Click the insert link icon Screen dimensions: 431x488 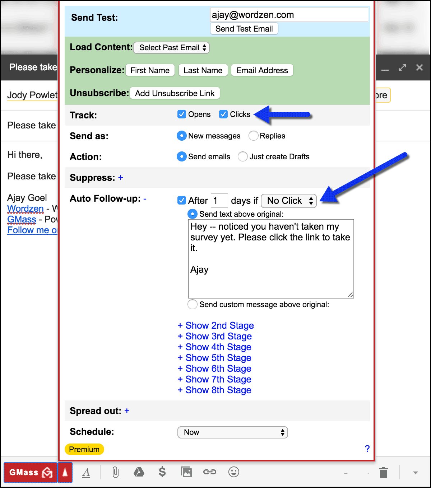[210, 472]
